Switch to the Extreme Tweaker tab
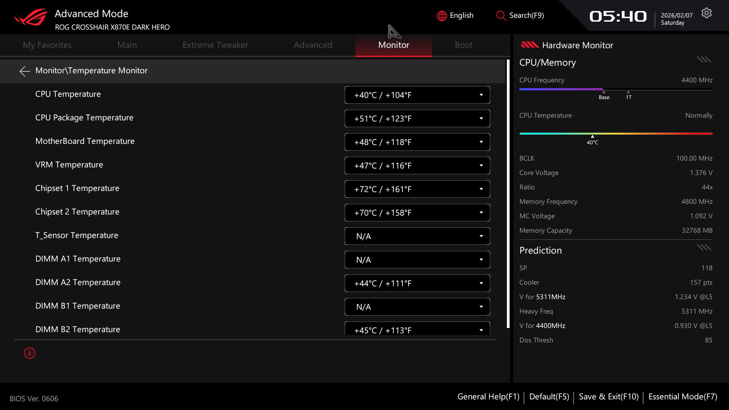Screen dimensions: 729x410 click(215, 45)
